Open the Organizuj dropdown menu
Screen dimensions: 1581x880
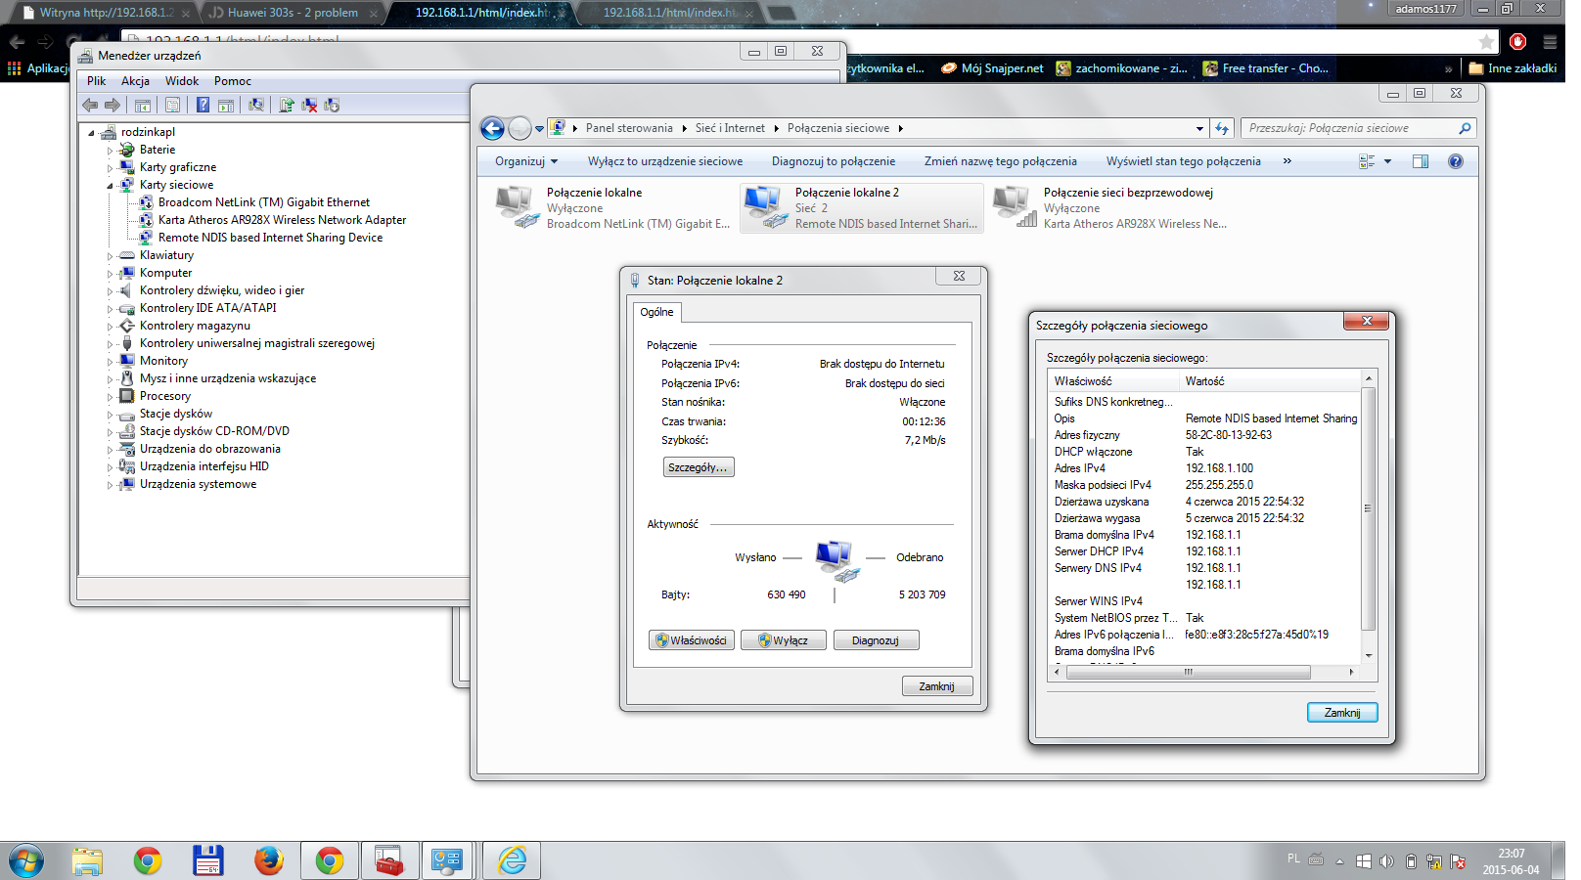[526, 161]
